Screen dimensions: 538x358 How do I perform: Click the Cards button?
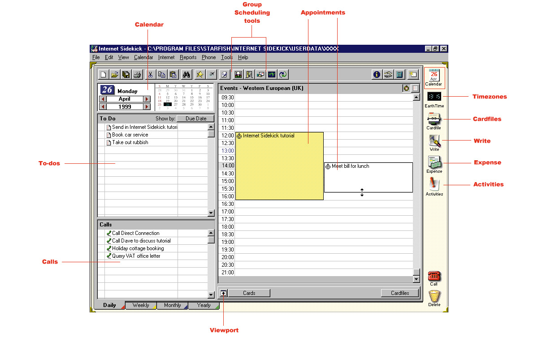click(249, 293)
